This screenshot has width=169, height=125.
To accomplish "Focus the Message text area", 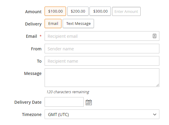I will [x=102, y=78].
